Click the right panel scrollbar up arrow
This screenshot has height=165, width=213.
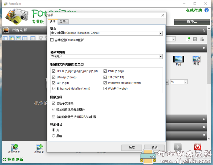209,28
